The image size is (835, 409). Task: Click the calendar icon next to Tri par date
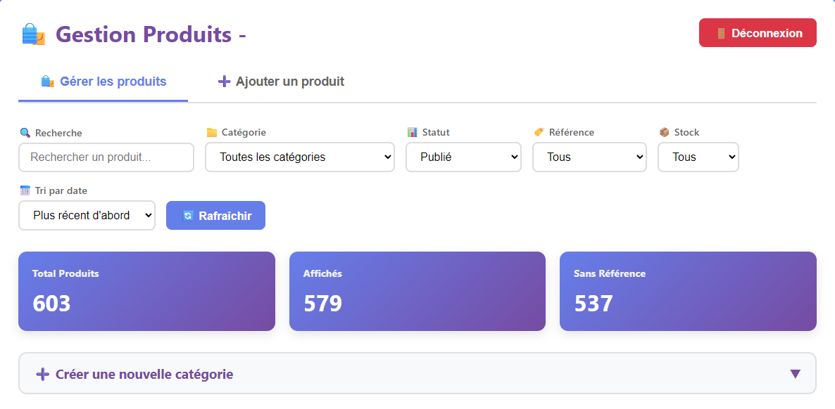pyautogui.click(x=25, y=190)
